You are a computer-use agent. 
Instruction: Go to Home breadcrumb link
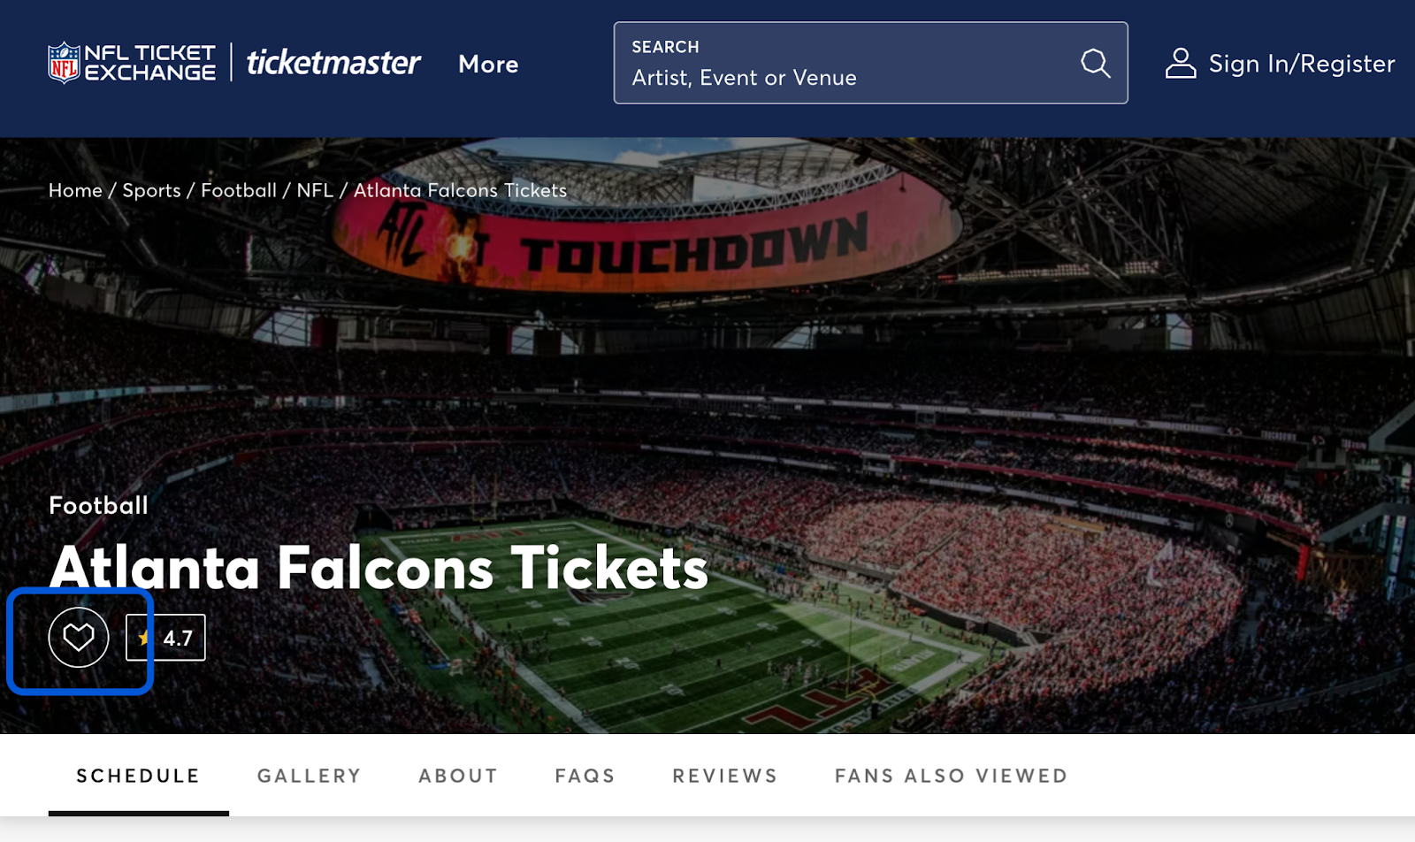75,190
